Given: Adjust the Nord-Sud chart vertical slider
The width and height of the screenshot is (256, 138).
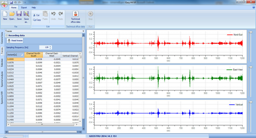Looking at the screenshot, I should pos(251,32).
